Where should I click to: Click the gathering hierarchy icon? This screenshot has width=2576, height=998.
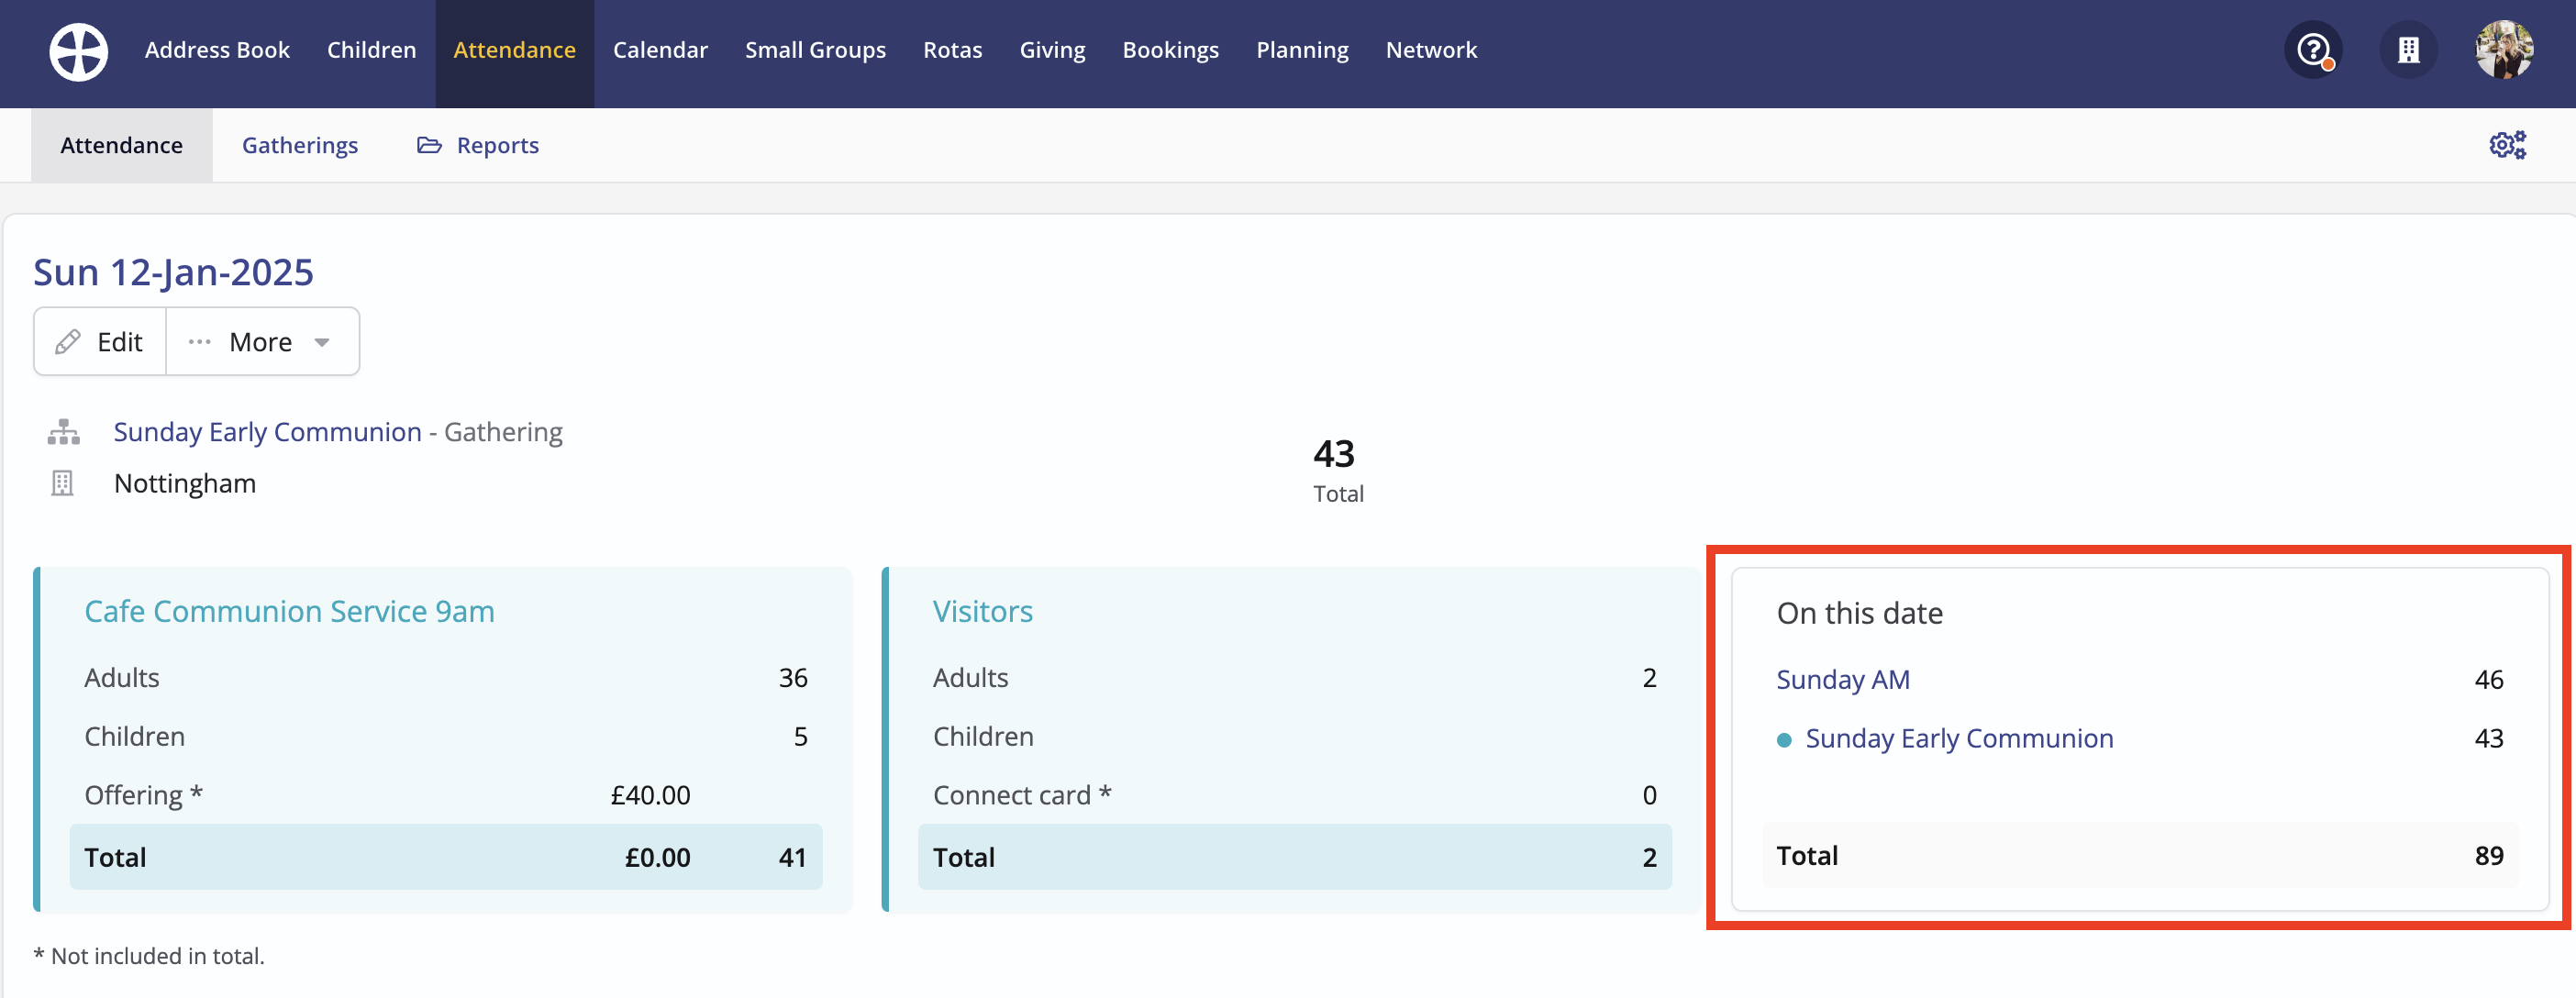coord(63,432)
